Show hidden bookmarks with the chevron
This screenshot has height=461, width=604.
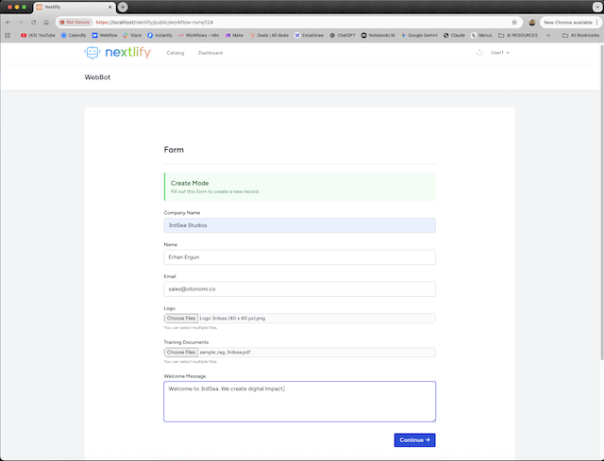(548, 35)
